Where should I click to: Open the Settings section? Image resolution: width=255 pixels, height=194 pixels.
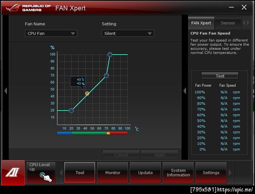tap(211, 172)
